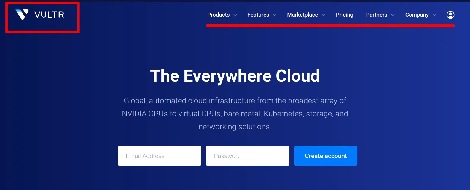Expand the Marketplace dropdown chevron
The image size is (470, 190).
pyautogui.click(x=324, y=15)
